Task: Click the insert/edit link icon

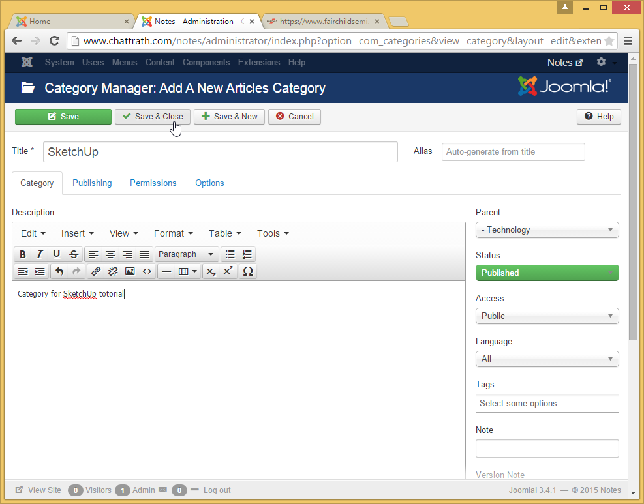Action: [96, 271]
